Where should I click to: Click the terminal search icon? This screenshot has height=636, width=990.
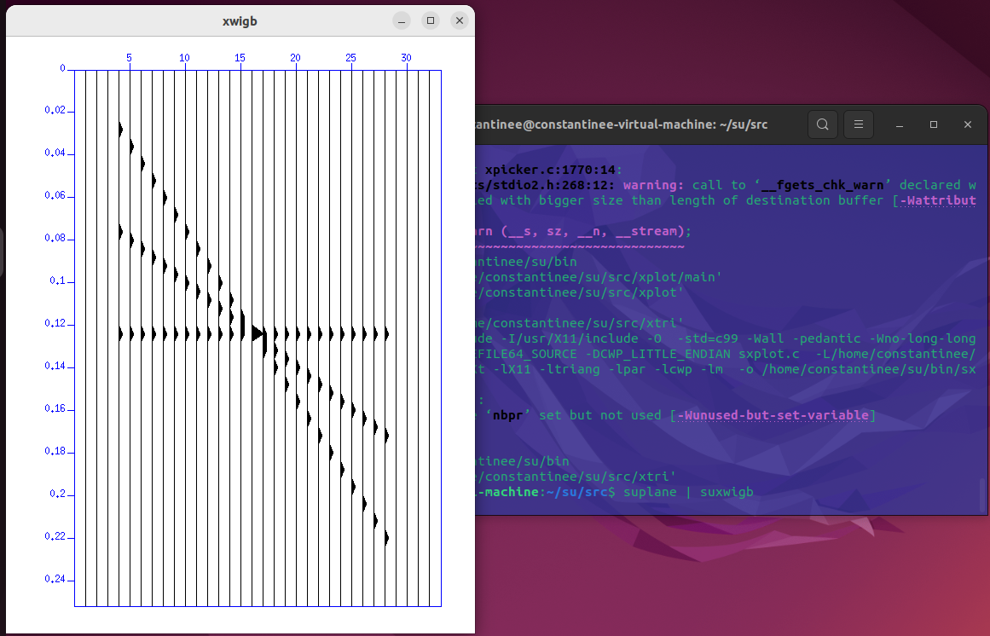point(822,124)
